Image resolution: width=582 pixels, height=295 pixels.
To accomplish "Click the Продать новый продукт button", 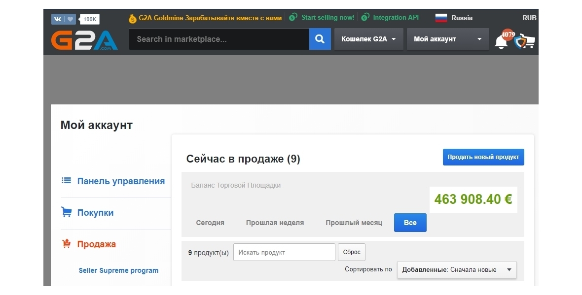I will (483, 157).
